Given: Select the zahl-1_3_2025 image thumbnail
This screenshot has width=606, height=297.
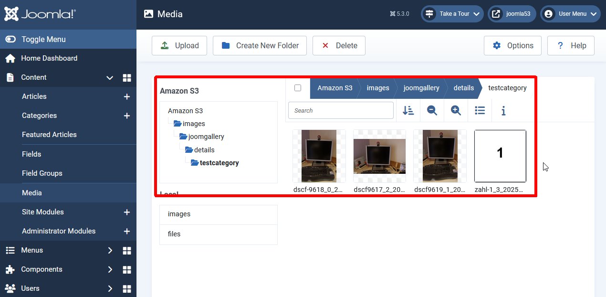Looking at the screenshot, I should pos(500,156).
